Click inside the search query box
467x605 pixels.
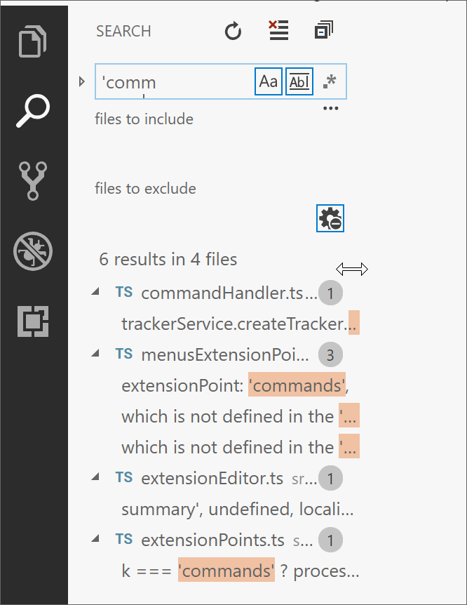[x=175, y=81]
